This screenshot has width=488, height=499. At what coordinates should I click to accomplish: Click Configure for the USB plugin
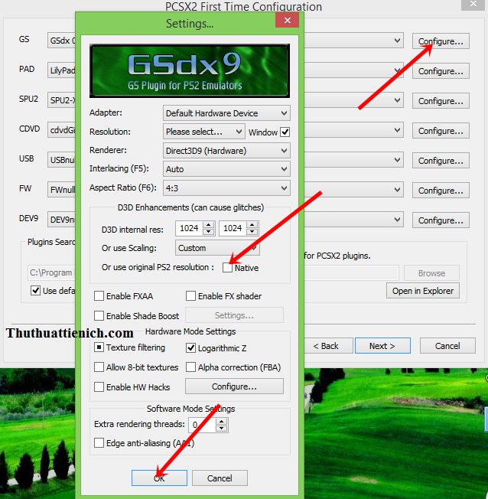441,161
